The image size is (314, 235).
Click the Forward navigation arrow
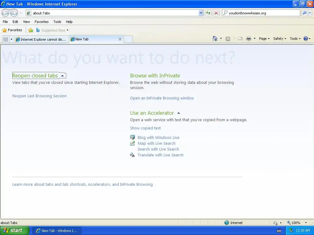click(14, 13)
